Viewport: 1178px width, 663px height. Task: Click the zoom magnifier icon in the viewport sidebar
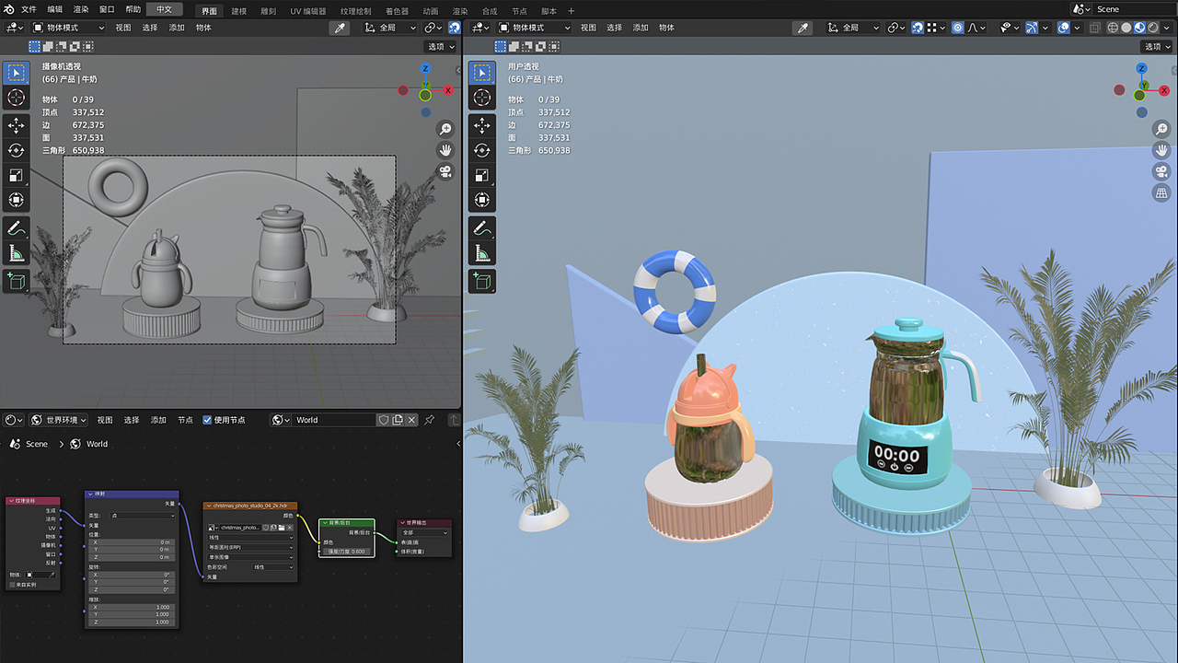click(x=445, y=129)
